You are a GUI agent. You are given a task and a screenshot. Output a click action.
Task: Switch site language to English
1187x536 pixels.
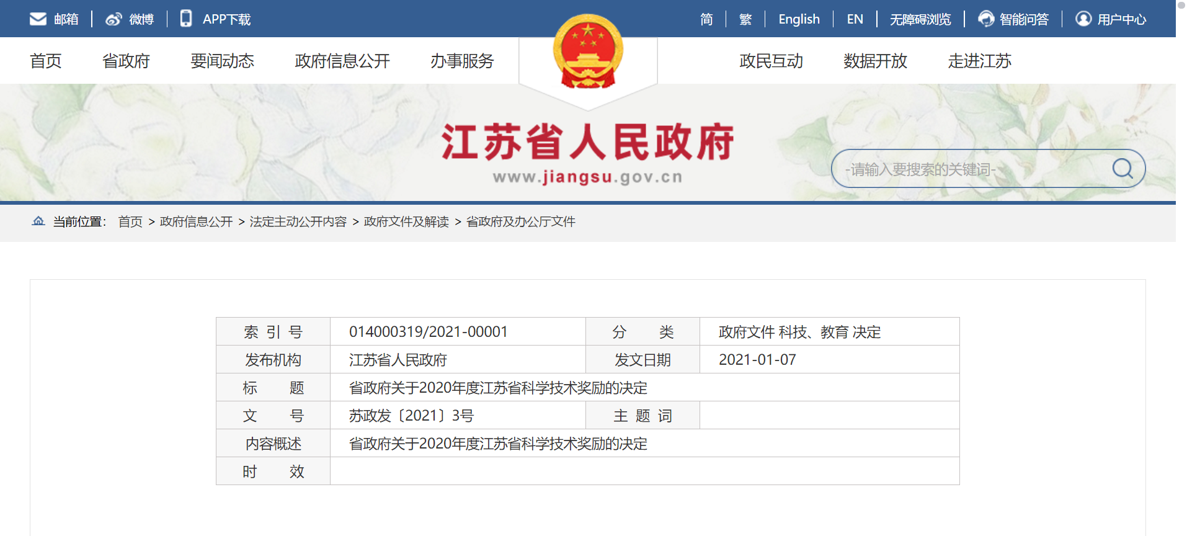(x=799, y=19)
